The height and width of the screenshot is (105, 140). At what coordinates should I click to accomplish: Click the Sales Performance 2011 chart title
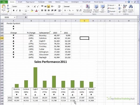click(x=51, y=62)
